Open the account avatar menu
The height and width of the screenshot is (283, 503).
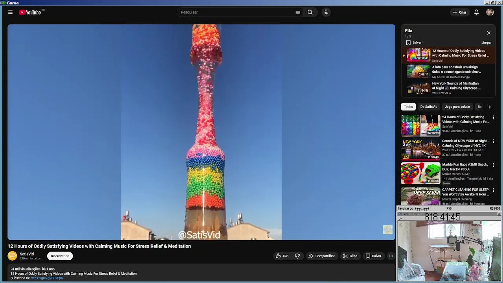click(x=490, y=12)
